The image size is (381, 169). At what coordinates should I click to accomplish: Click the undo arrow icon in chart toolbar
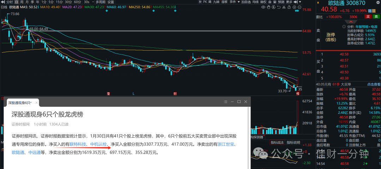[279, 7]
